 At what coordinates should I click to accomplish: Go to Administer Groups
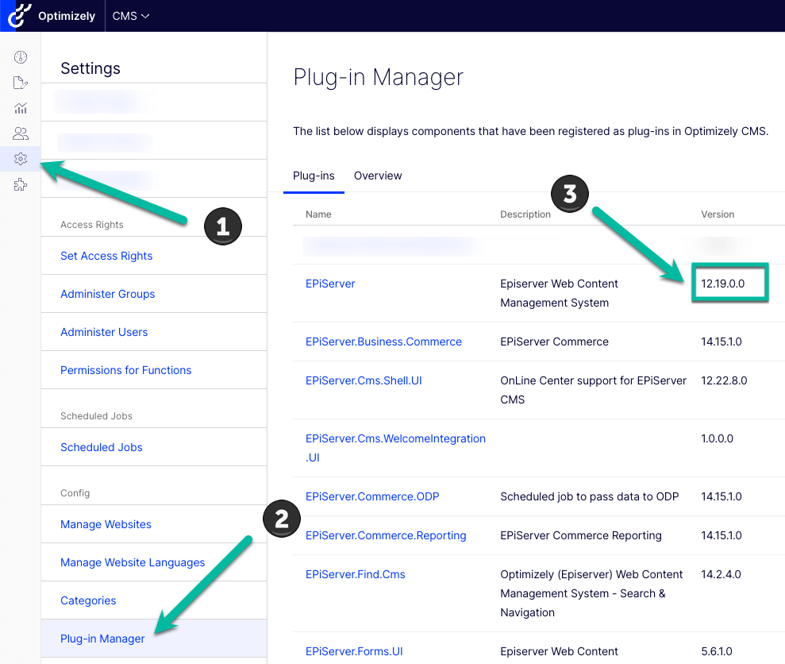(x=107, y=294)
